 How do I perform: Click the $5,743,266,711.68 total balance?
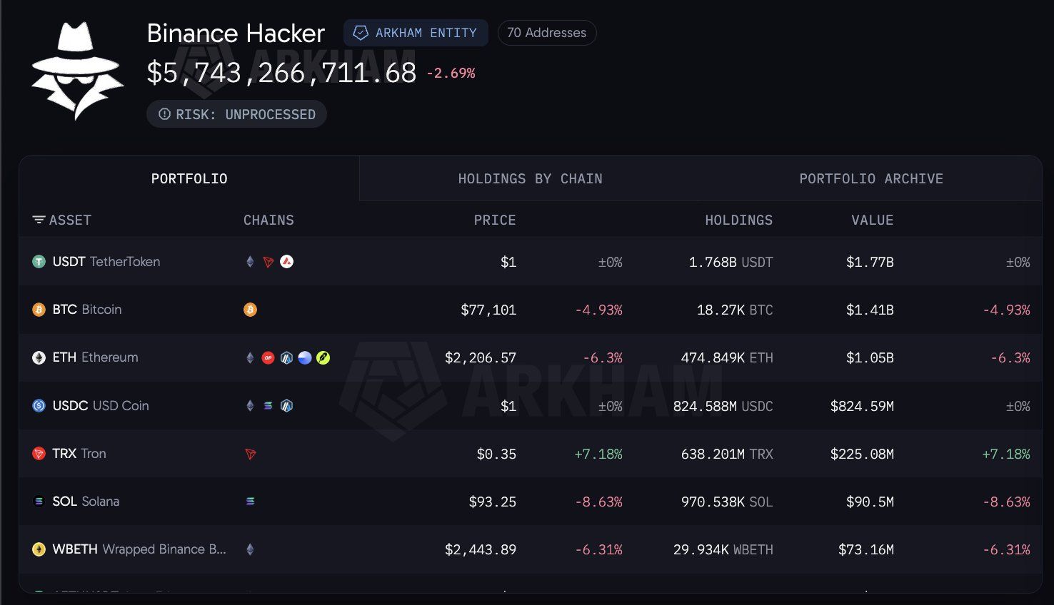pyautogui.click(x=281, y=73)
